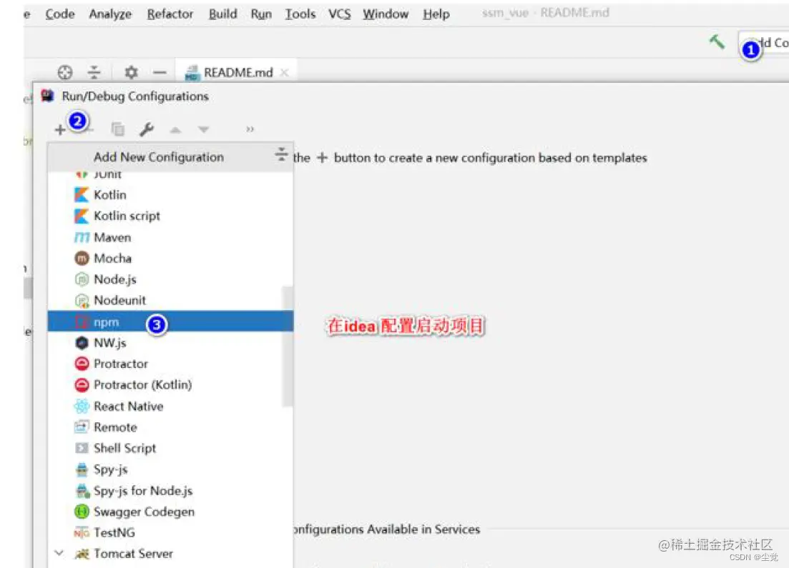
Task: Select Swagger Codegen configuration type
Action: (x=170, y=512)
